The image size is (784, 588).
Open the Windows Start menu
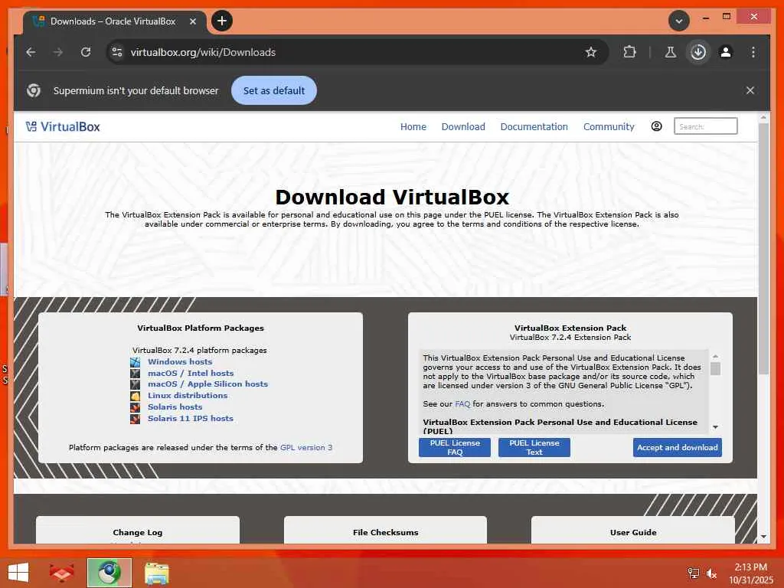18,573
